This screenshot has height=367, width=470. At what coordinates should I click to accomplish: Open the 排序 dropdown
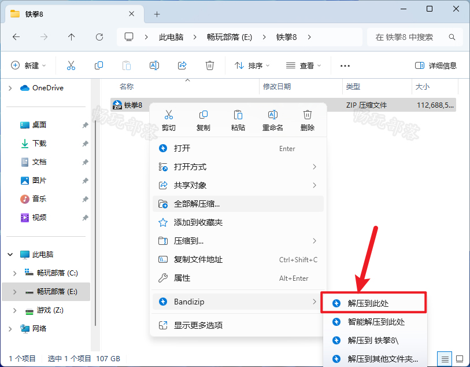click(x=252, y=65)
